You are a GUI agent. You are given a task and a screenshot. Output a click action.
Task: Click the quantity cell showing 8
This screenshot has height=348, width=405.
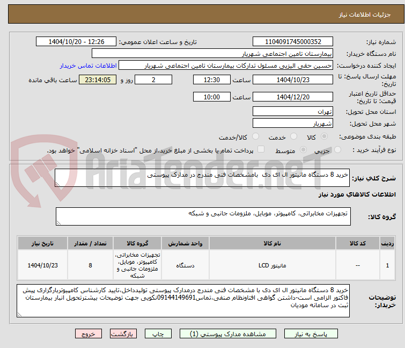[90, 265]
